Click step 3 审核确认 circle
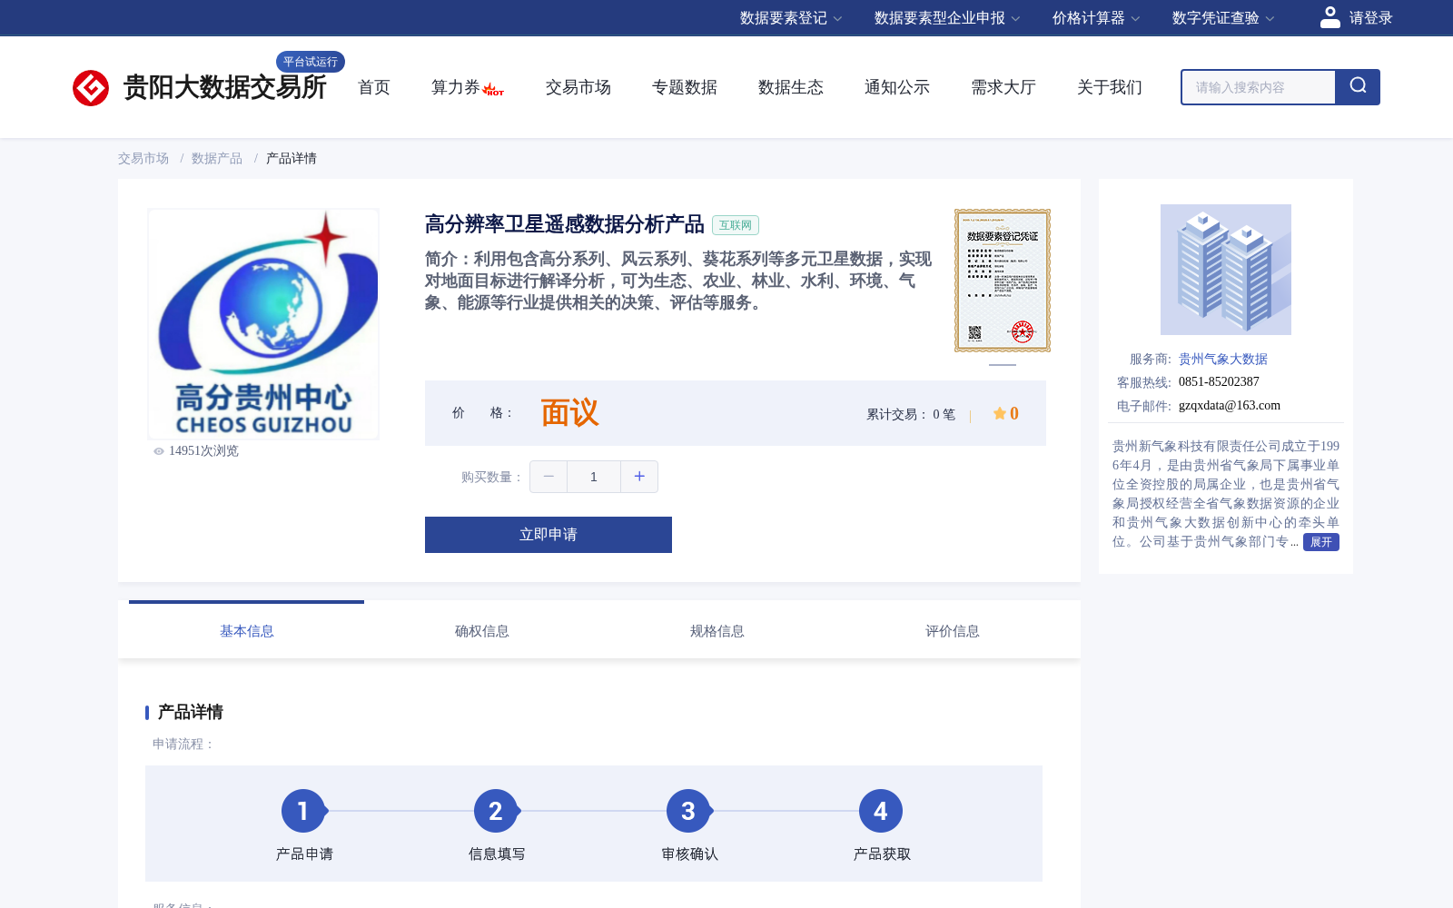Viewport: 1453px width, 908px height. pyautogui.click(x=688, y=811)
